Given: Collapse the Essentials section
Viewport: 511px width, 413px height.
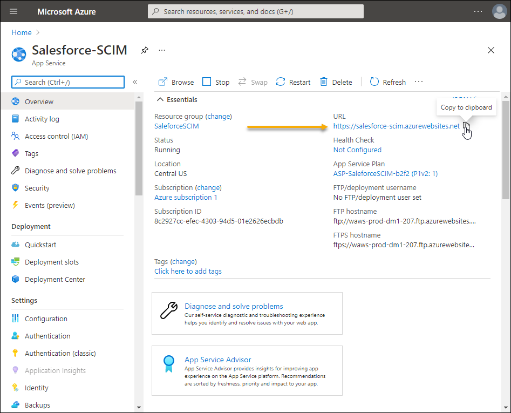Looking at the screenshot, I should [x=160, y=99].
